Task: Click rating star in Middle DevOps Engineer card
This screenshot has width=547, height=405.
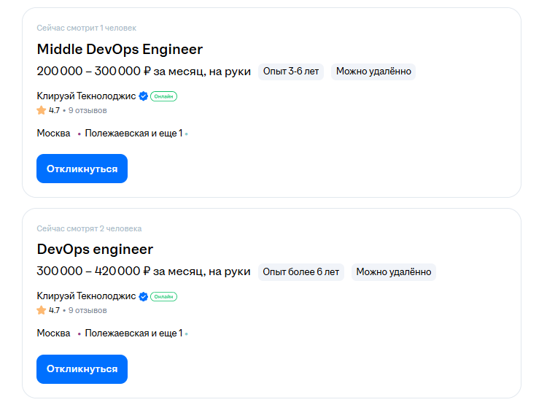Action: click(x=41, y=110)
